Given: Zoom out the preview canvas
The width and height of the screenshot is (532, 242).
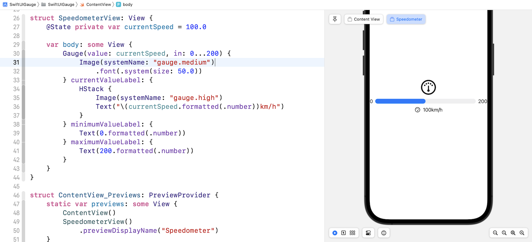Looking at the screenshot, I should click(x=495, y=233).
